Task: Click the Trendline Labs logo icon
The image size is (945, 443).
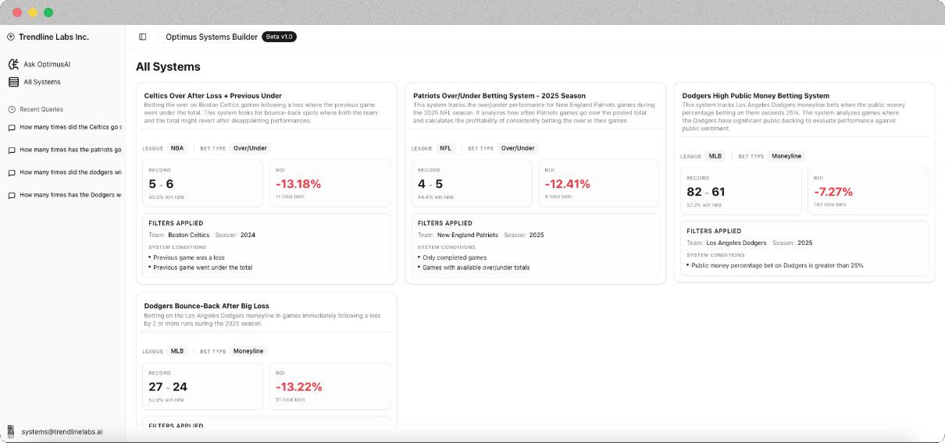Action: pyautogui.click(x=11, y=37)
